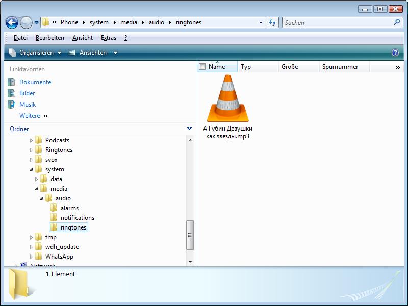Sort by the Spurnummer column header
Viewport: 408px width, 306px height.
pos(344,67)
